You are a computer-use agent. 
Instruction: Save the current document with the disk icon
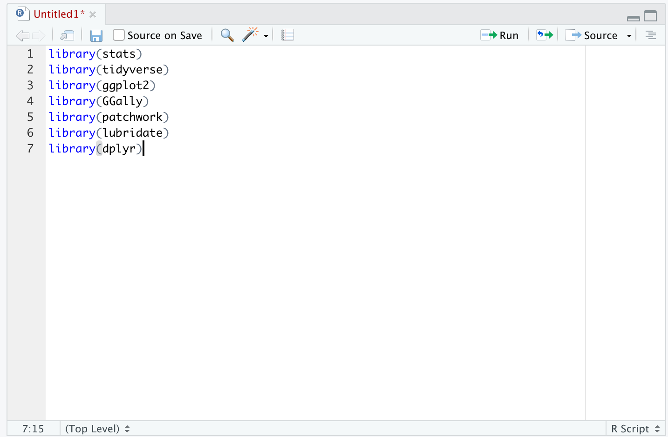96,35
